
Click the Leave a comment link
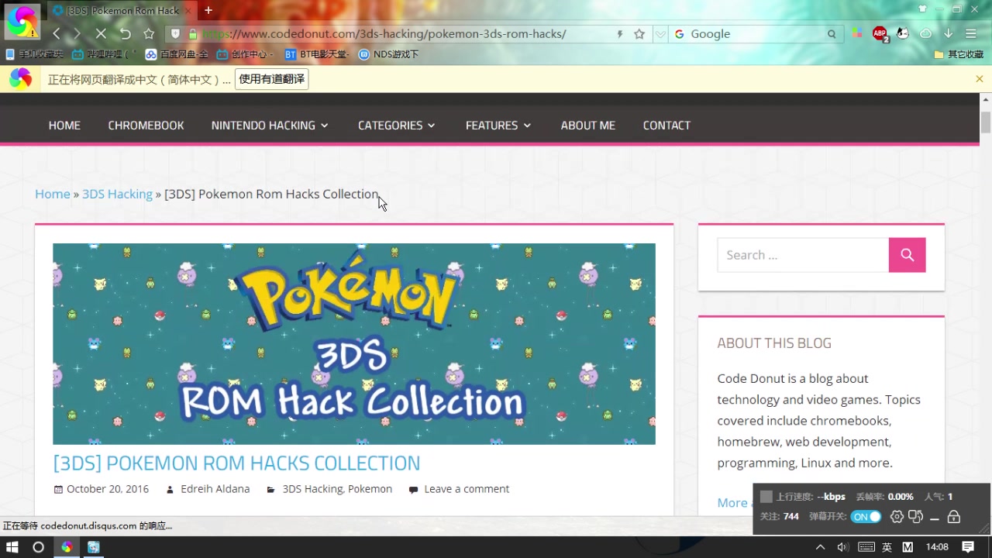(467, 489)
